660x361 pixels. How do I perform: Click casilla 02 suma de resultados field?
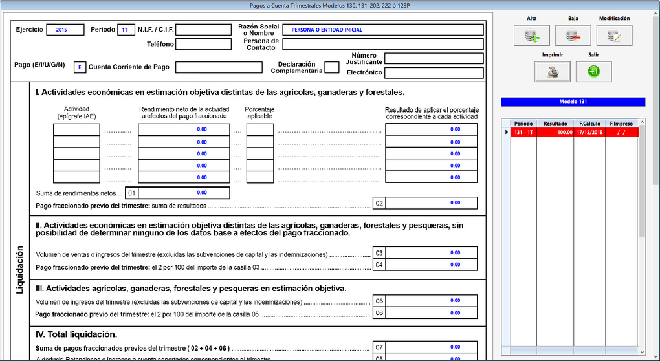[432, 202]
